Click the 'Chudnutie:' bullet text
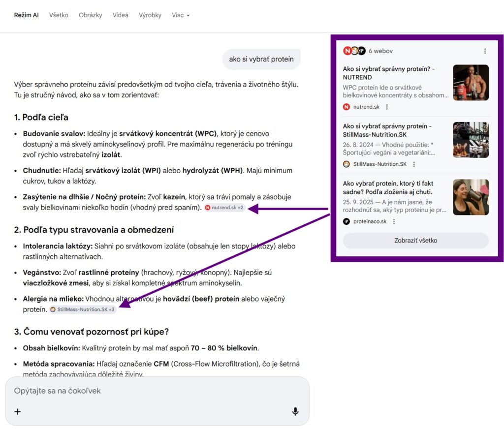504x431 pixels. (42, 171)
